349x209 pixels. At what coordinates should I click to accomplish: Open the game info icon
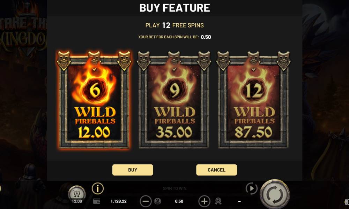(x=98, y=188)
